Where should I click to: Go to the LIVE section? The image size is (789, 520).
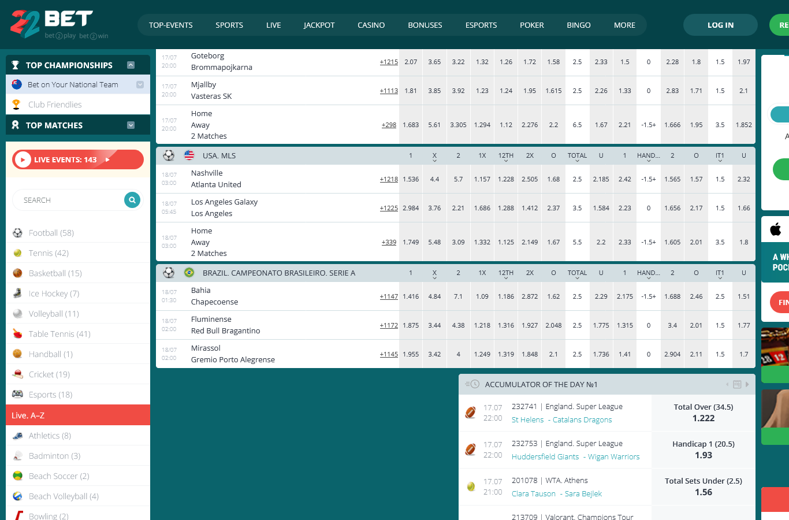pyautogui.click(x=274, y=25)
